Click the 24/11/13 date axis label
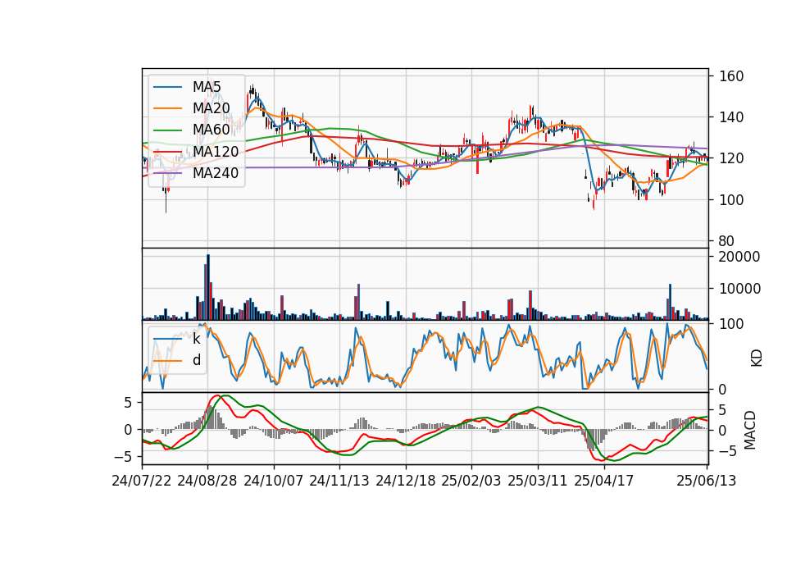The width and height of the screenshot is (787, 566). click(339, 481)
